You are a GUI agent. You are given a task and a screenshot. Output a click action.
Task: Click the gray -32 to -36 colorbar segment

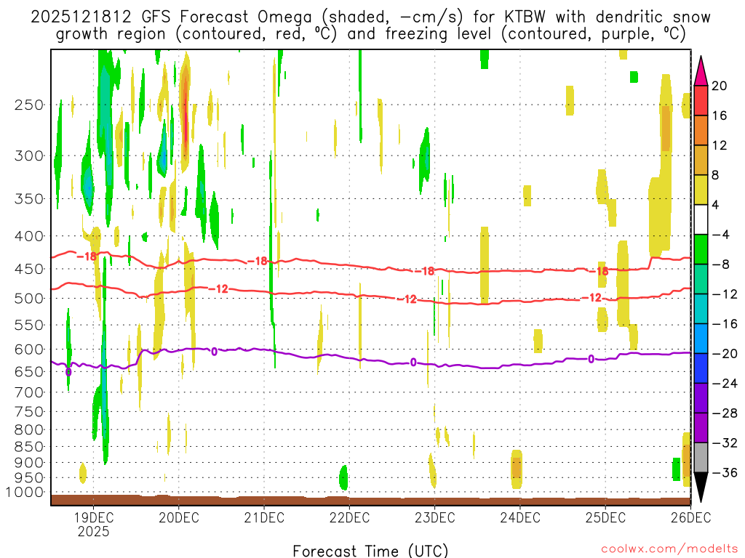701,458
